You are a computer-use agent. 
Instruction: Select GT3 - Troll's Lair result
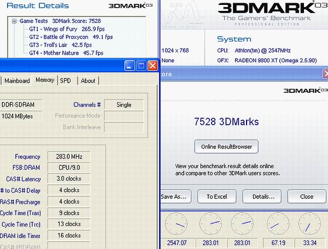tap(60, 45)
